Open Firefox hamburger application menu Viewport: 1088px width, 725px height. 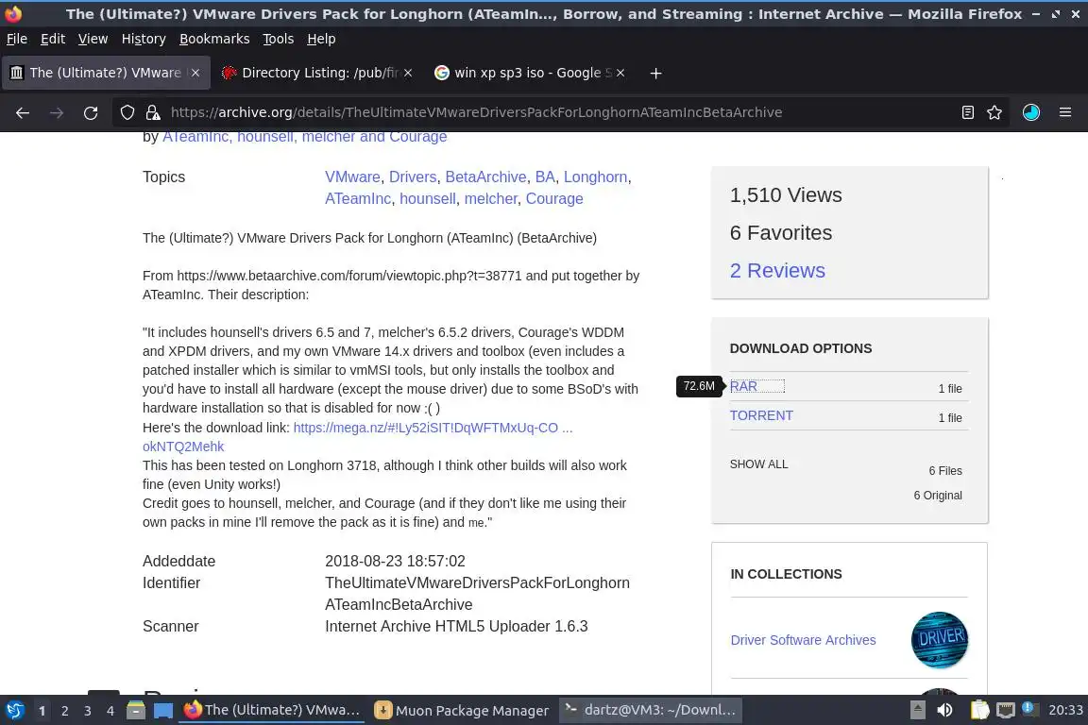[1065, 112]
